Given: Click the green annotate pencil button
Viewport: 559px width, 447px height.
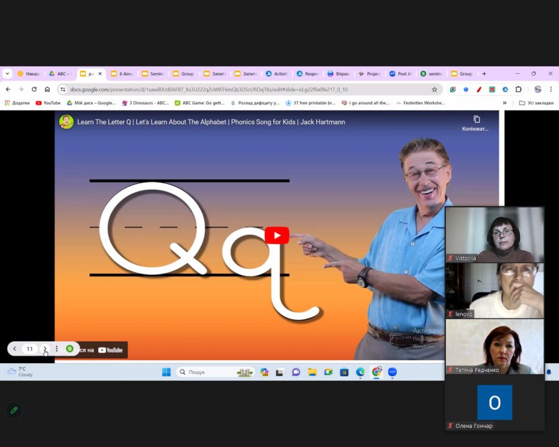Looking at the screenshot, I should [x=14, y=410].
